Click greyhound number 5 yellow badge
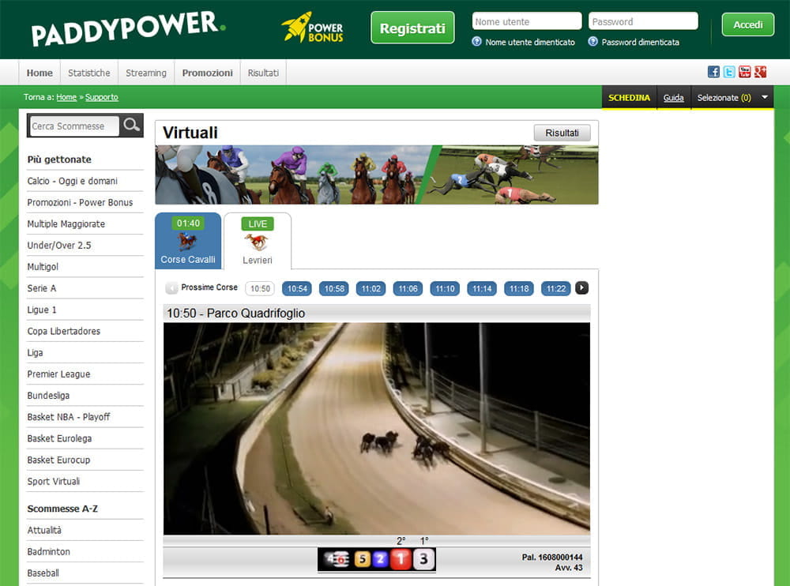790x586 pixels. tap(363, 559)
